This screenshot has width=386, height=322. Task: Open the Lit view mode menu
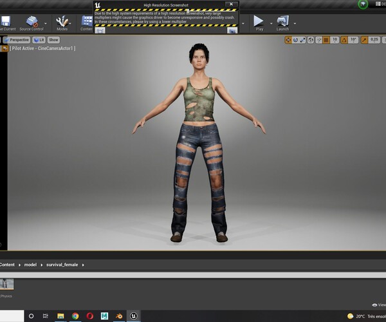39,40
